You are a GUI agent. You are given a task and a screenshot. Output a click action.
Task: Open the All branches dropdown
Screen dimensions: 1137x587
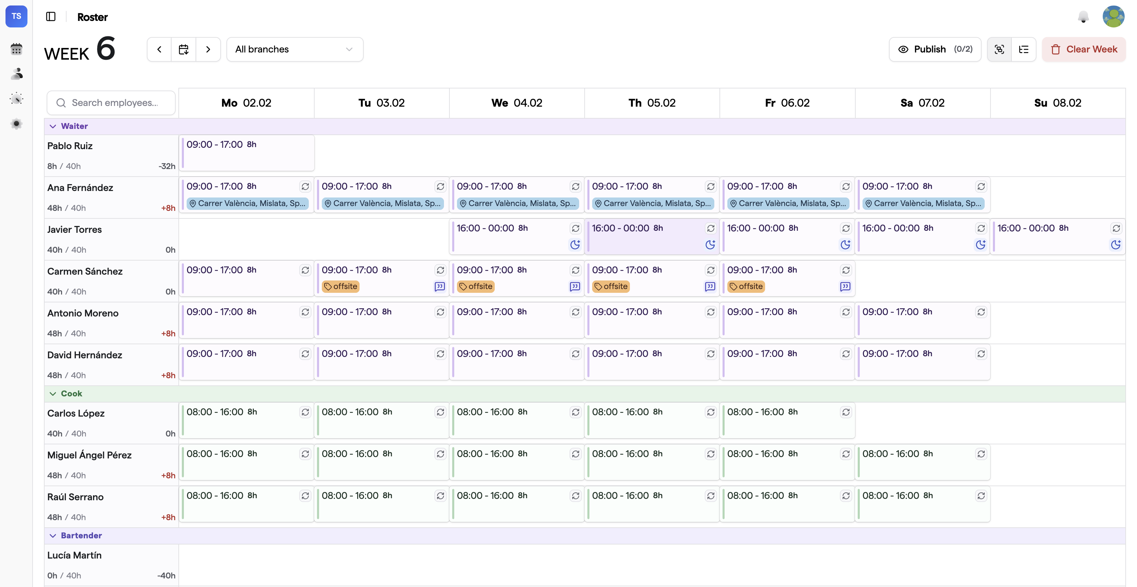click(295, 49)
